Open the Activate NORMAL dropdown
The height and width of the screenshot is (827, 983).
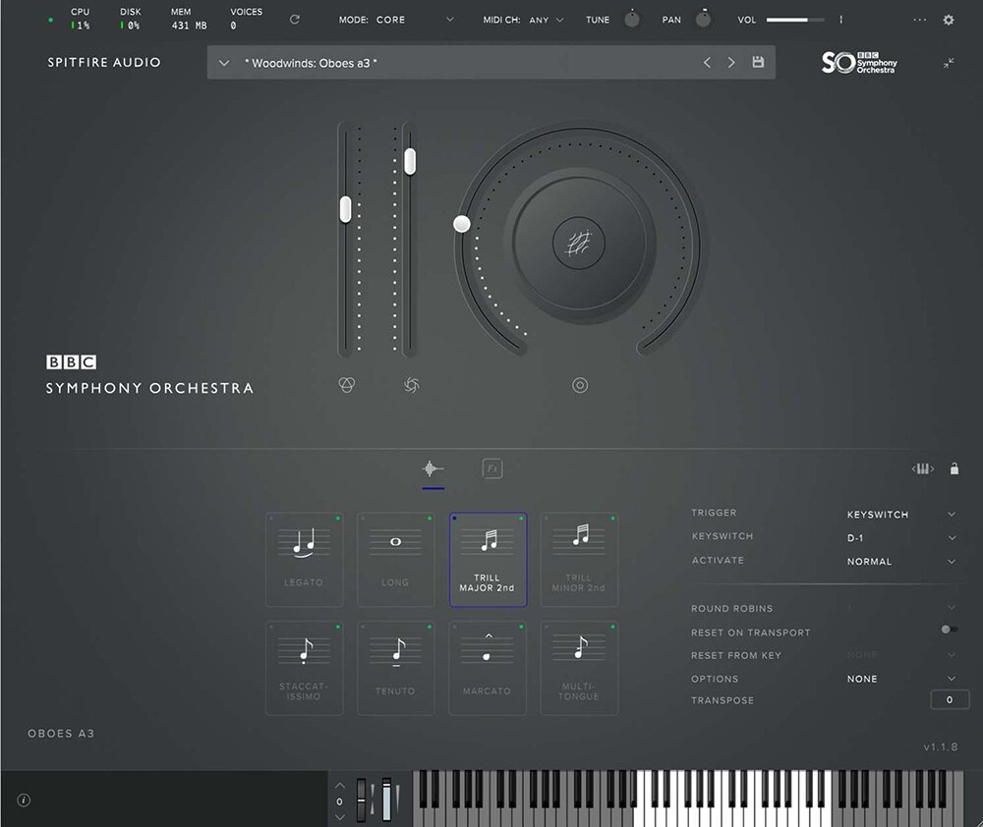[900, 562]
